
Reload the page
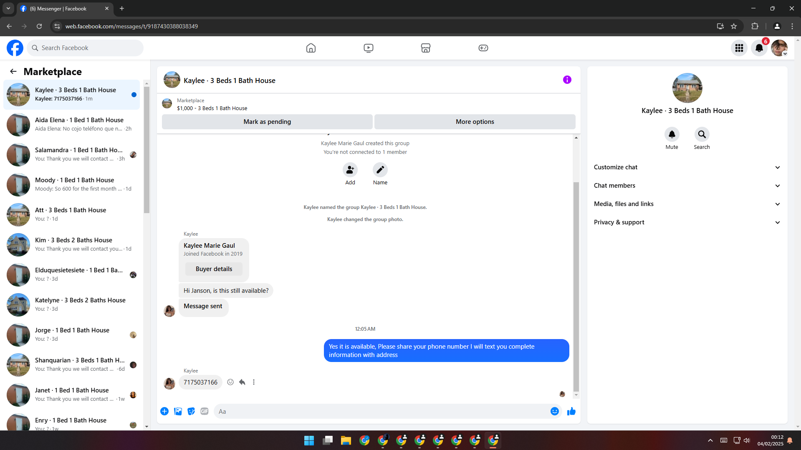(39, 26)
